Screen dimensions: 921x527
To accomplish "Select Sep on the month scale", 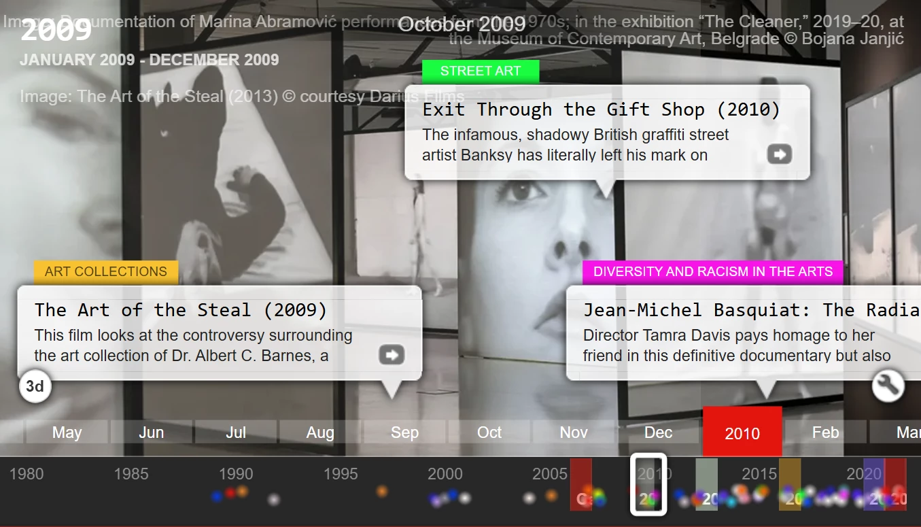I will 404,432.
